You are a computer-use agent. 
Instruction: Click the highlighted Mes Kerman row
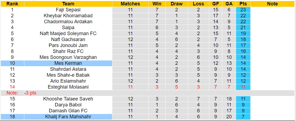pos(68,63)
